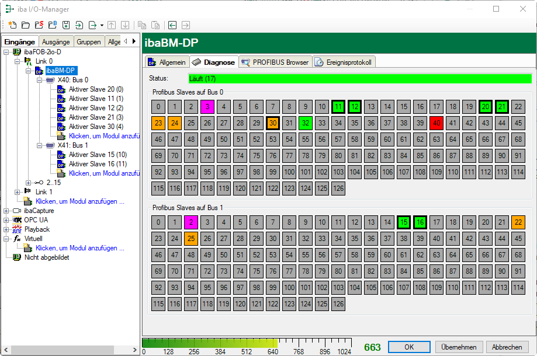Expand the ibaCapture node
The width and height of the screenshot is (537, 356).
click(6, 211)
